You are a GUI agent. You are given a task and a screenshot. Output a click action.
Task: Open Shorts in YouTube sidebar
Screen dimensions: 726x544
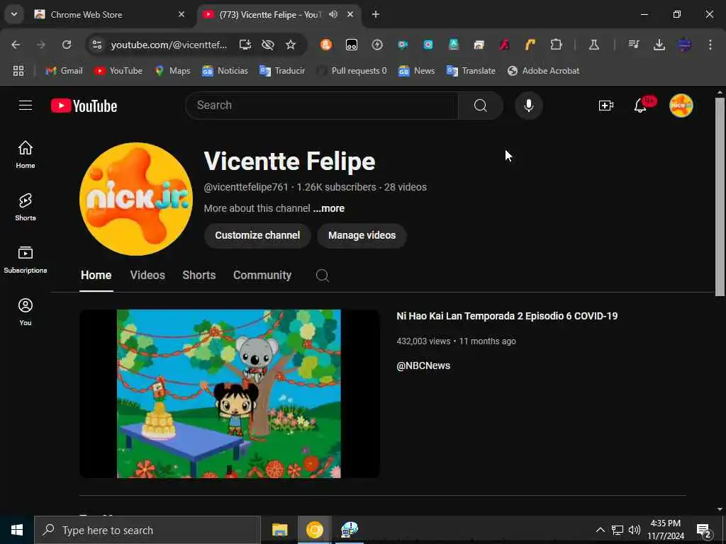tap(26, 207)
